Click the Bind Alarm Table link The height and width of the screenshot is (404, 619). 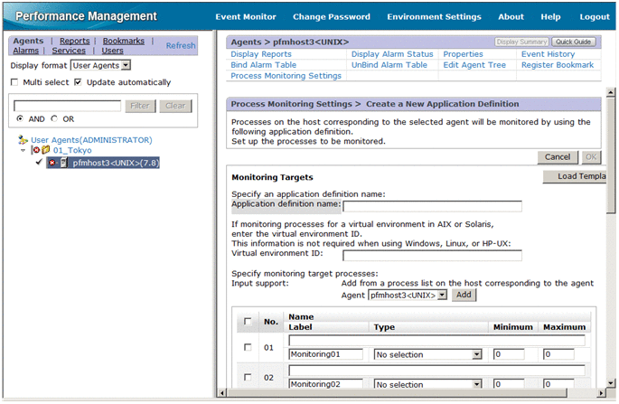(263, 65)
